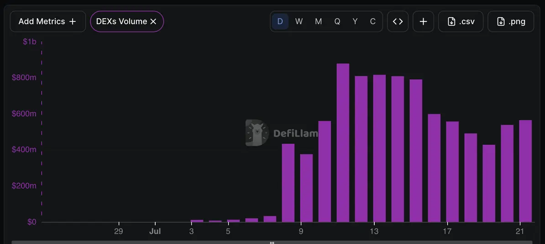The height and width of the screenshot is (244, 545).
Task: Remove DEXs Volume metric with X
Action: tap(153, 21)
